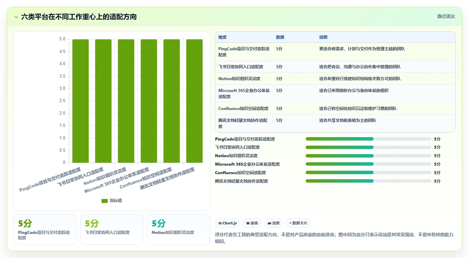Open the PingCode 5分 data card
Screen dimensions: 469x258
(45, 229)
